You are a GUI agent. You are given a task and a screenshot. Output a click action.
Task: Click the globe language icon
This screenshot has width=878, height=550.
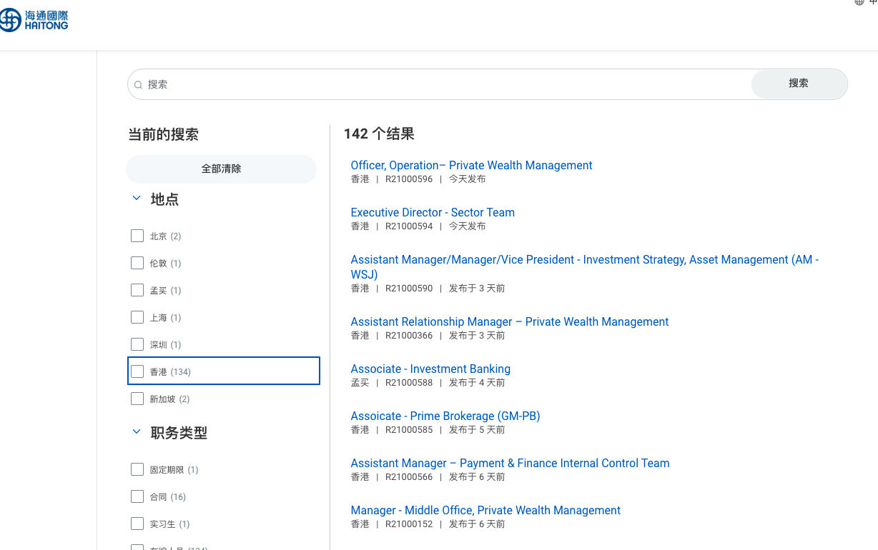click(859, 2)
